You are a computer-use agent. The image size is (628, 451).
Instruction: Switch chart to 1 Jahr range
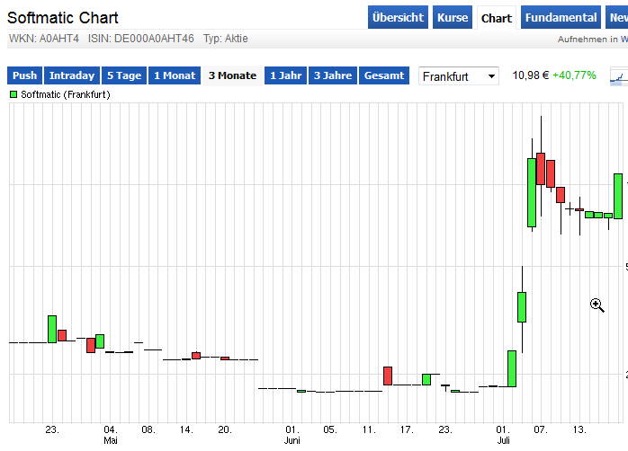(285, 76)
